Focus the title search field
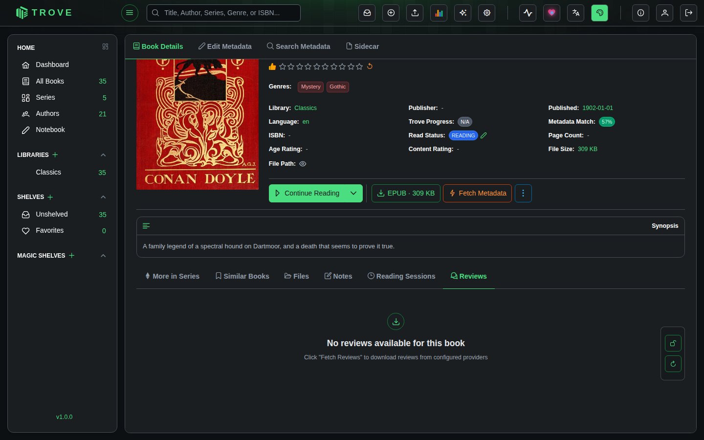Viewport: 704px width, 440px height. [223, 13]
